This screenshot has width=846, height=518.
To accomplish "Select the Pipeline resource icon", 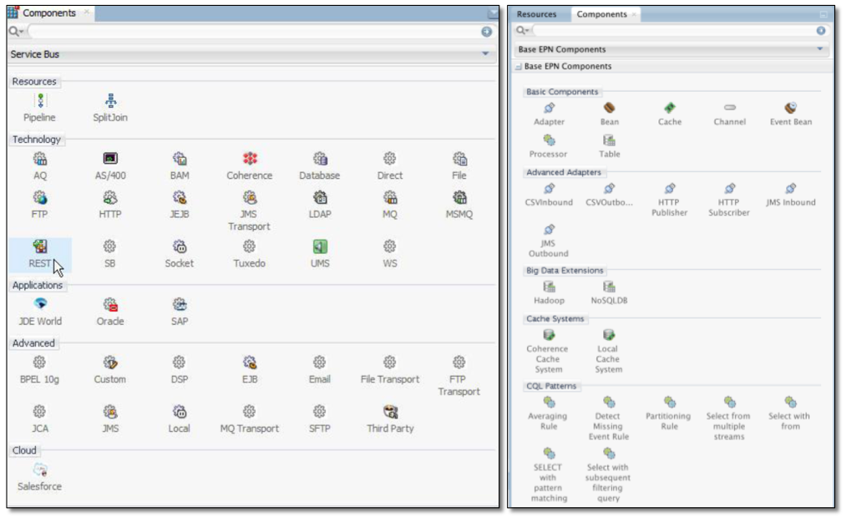I will [x=40, y=101].
